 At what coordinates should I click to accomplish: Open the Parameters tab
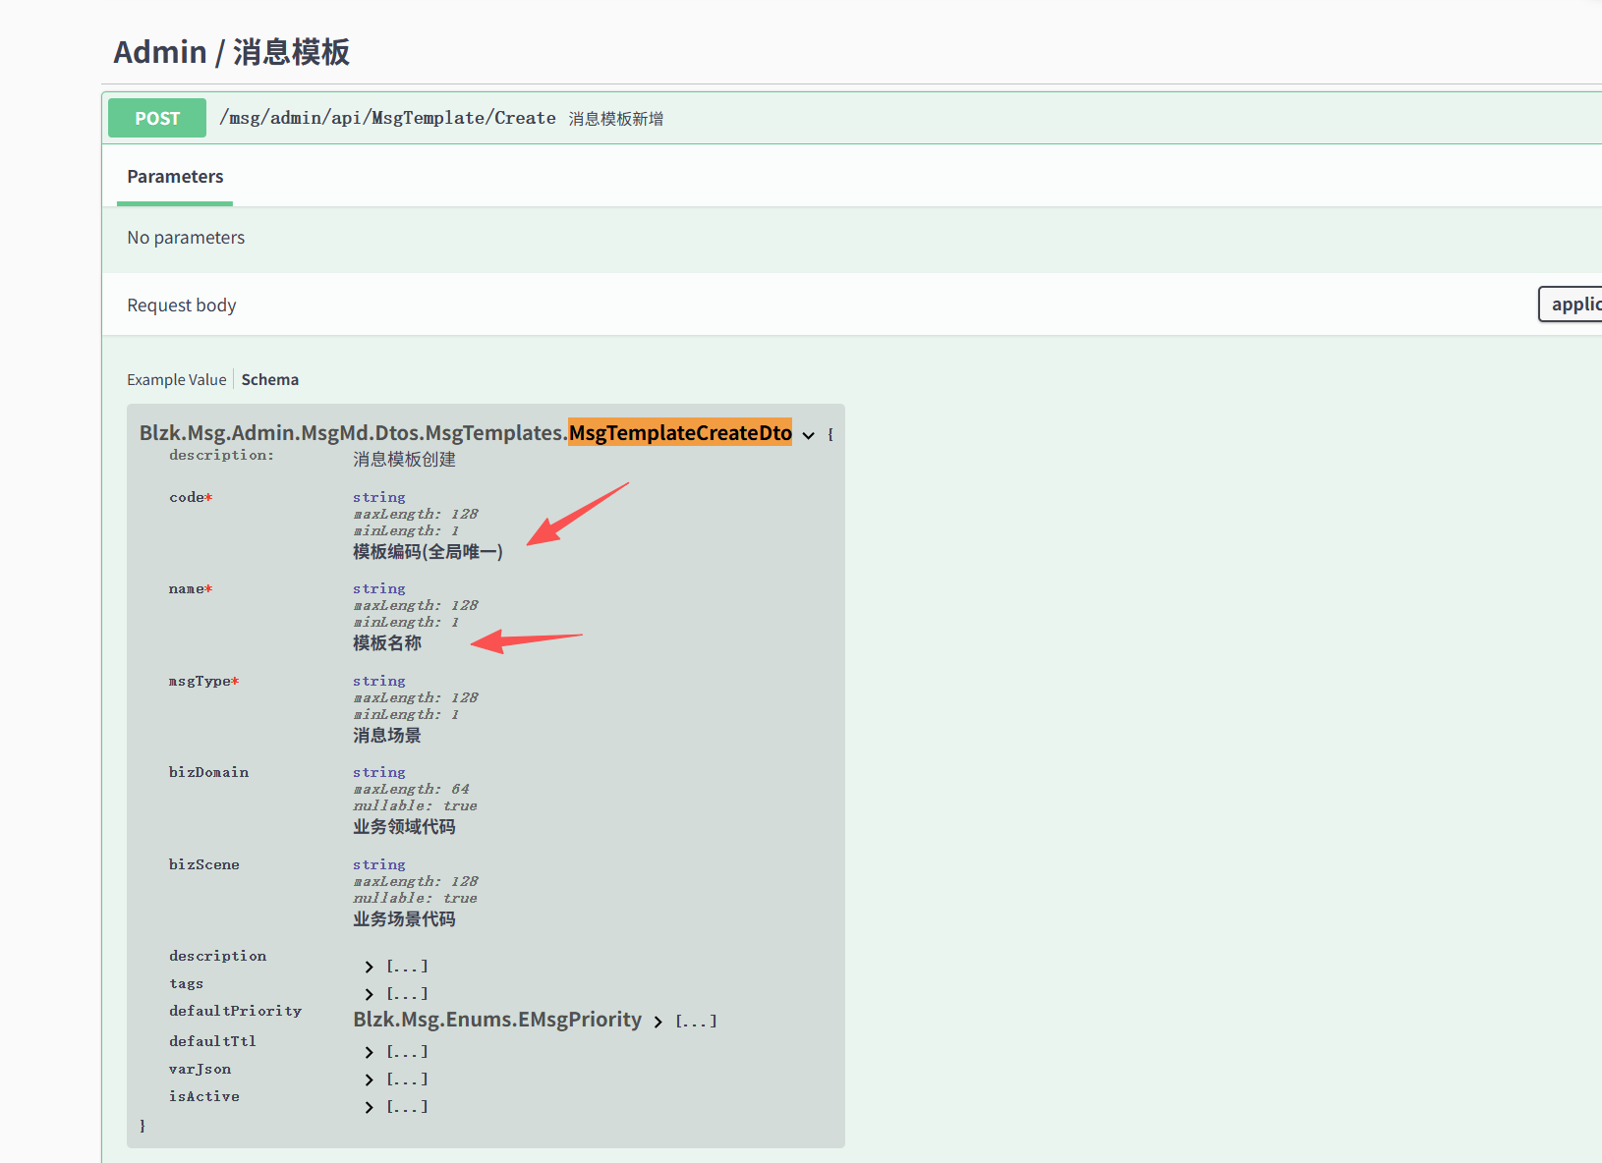[175, 177]
